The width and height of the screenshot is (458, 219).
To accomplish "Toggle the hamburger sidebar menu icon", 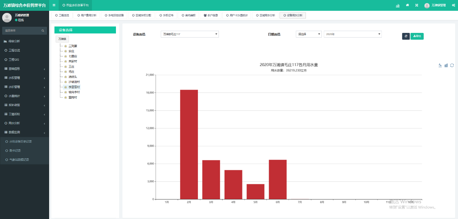I will tap(54, 5).
